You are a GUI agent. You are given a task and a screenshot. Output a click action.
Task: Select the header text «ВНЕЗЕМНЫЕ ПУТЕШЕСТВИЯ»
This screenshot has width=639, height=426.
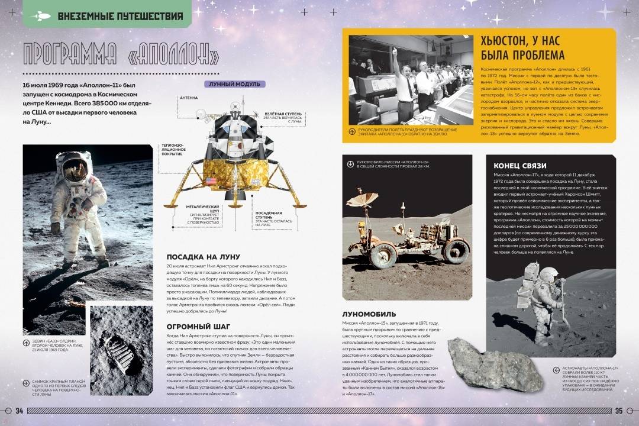[x=120, y=17]
